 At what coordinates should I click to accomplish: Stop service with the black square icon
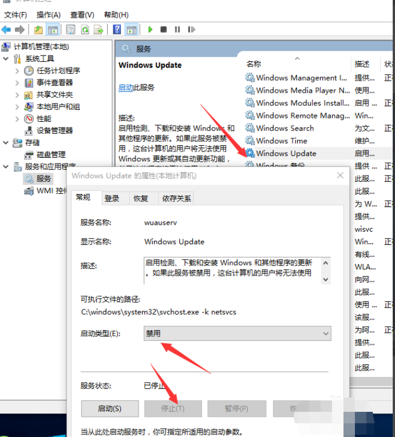pos(164,29)
